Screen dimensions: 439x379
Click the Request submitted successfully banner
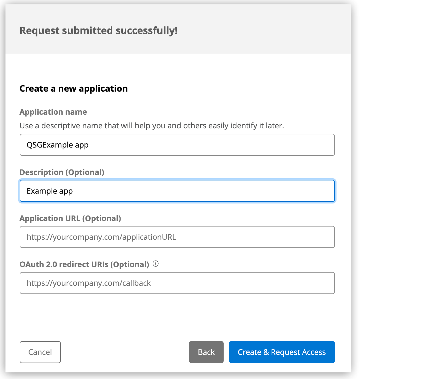pos(98,30)
